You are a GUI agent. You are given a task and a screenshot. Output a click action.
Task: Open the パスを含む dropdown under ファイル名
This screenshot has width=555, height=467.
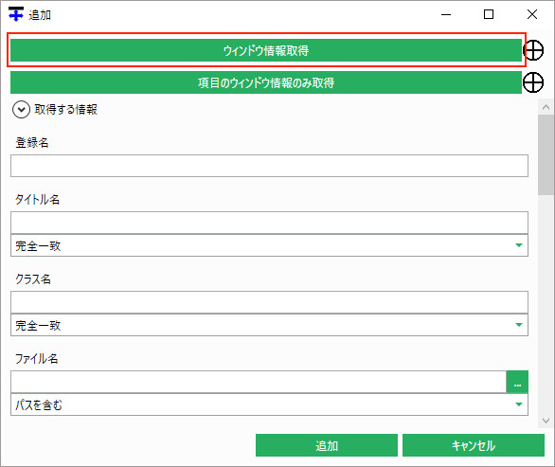point(269,404)
